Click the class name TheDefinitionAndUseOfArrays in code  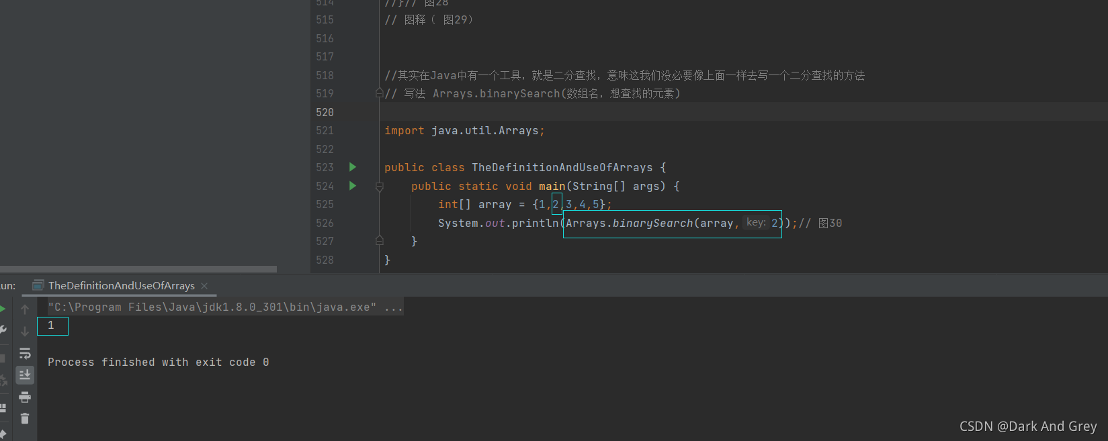click(562, 168)
